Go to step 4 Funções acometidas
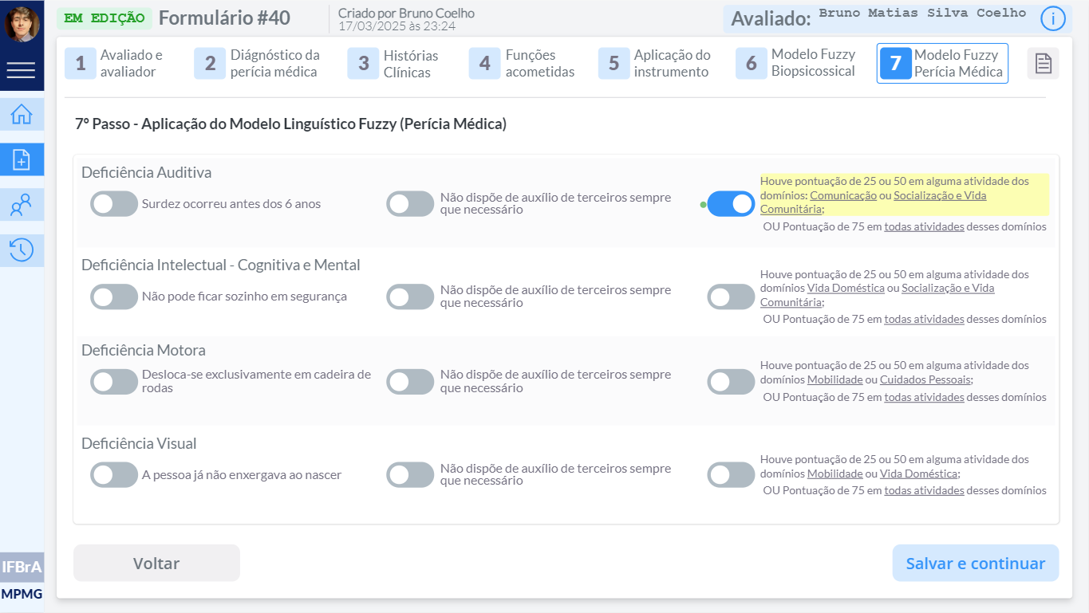 [x=523, y=64]
